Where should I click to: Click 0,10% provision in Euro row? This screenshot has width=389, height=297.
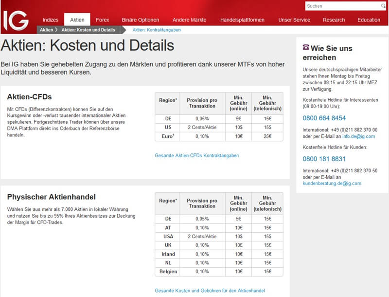coord(202,136)
